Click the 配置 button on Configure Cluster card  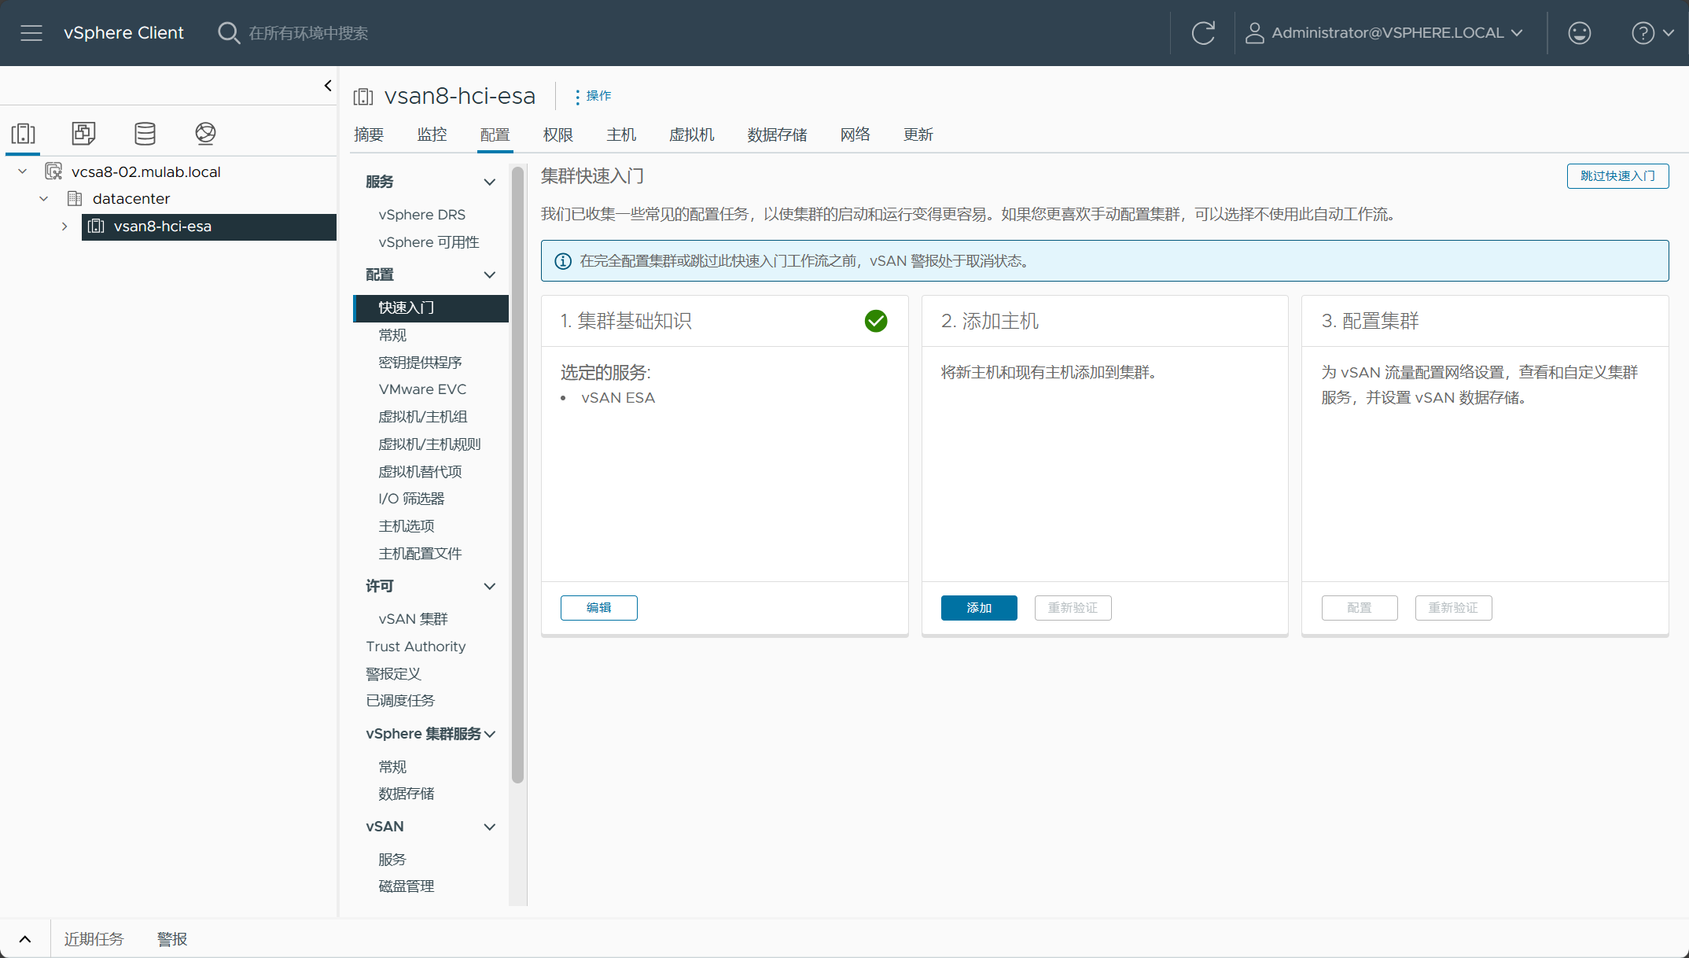[1360, 608]
